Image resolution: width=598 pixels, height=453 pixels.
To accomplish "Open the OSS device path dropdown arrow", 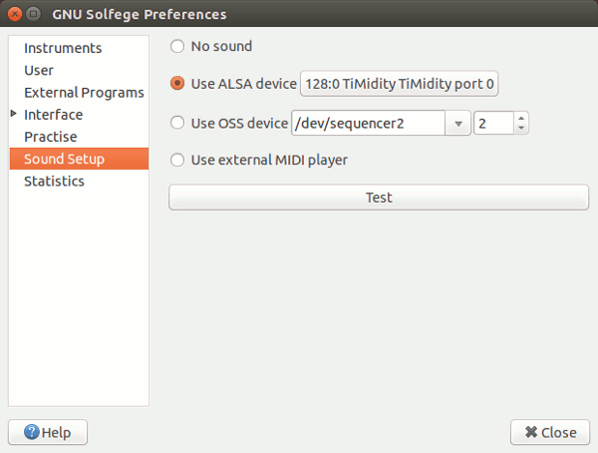I will coord(458,123).
